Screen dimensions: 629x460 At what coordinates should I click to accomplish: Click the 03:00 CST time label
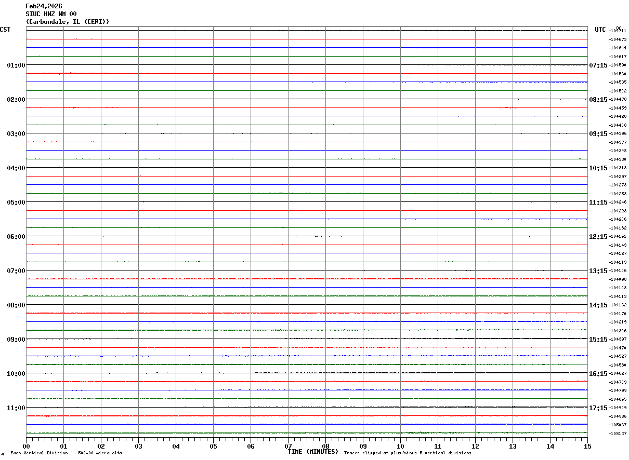pyautogui.click(x=16, y=134)
